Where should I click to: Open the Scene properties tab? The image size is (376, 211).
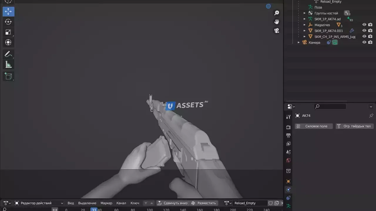pyautogui.click(x=288, y=152)
